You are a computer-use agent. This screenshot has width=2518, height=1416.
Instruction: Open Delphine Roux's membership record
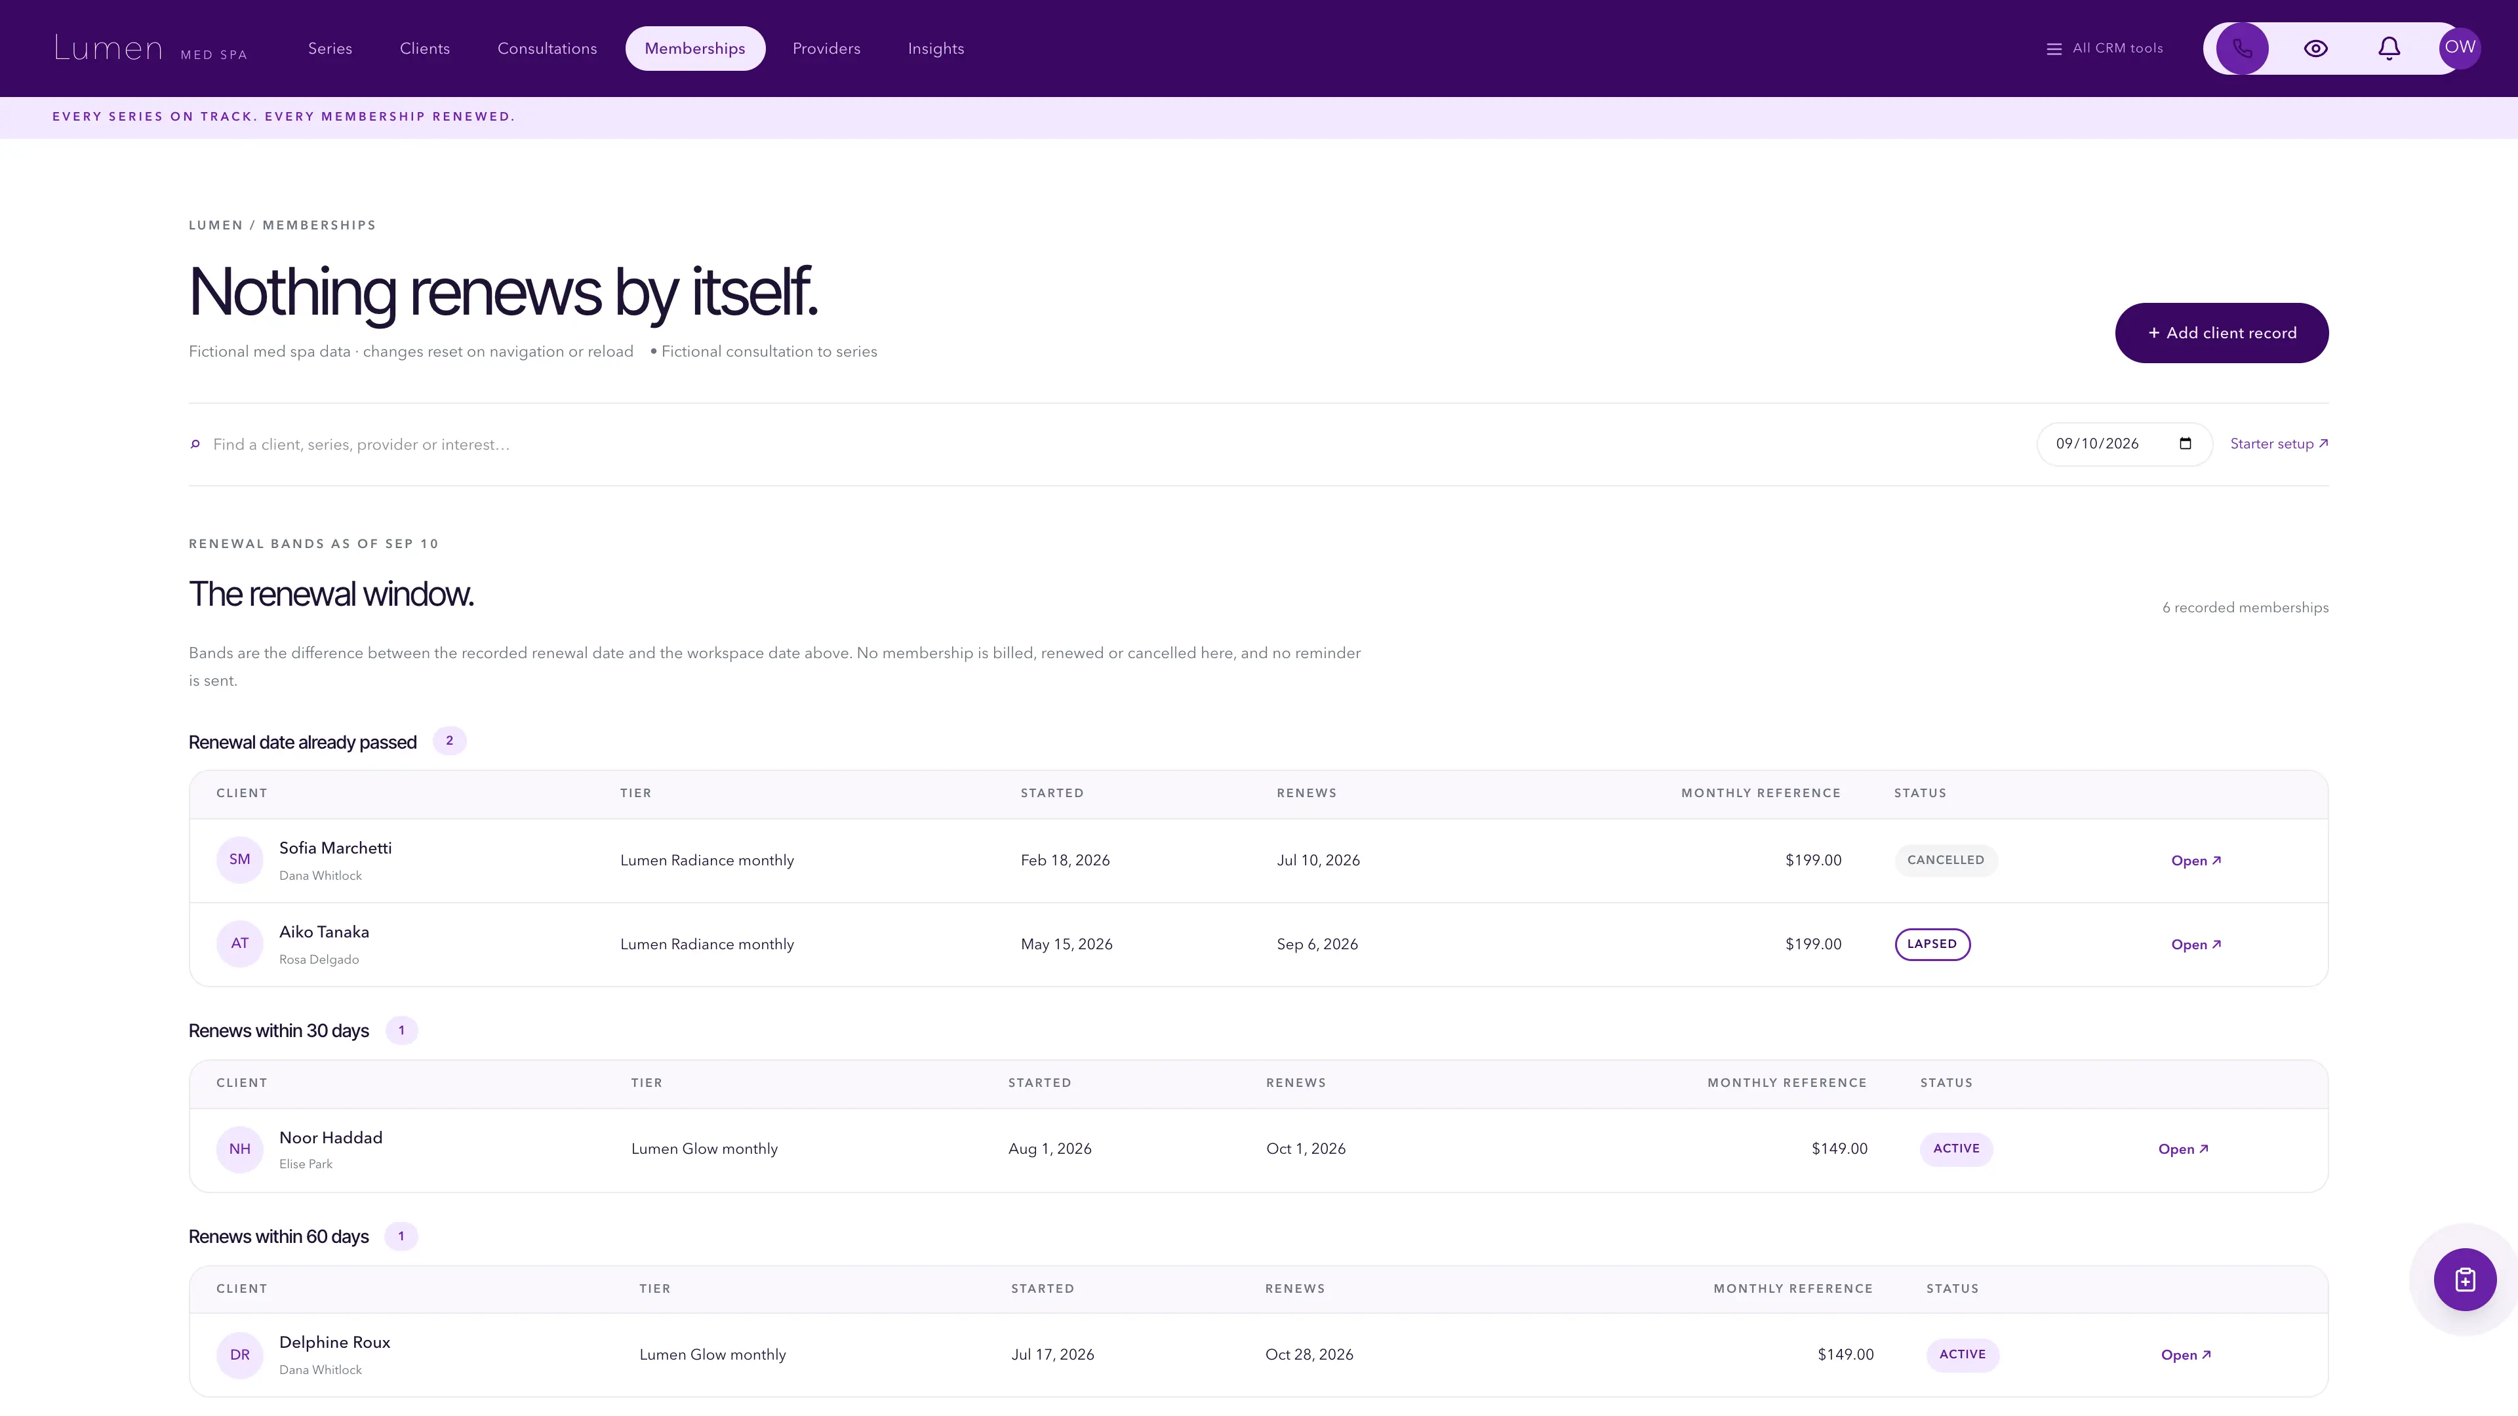coord(2186,1354)
